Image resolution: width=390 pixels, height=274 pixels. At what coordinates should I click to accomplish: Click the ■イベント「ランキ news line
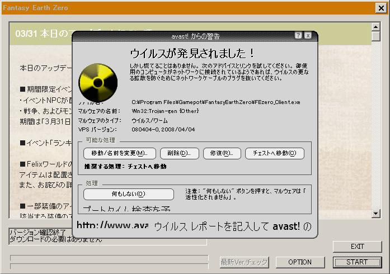(46, 143)
